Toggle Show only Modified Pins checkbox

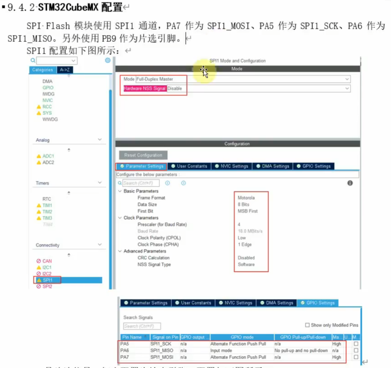307,325
